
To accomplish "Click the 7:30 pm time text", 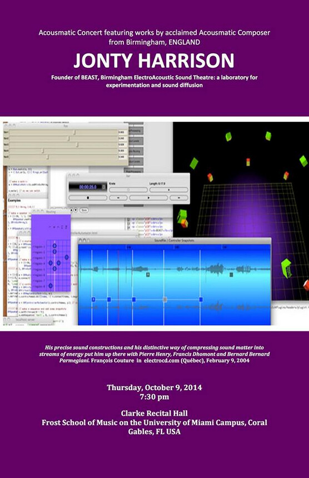I will (x=154, y=397).
